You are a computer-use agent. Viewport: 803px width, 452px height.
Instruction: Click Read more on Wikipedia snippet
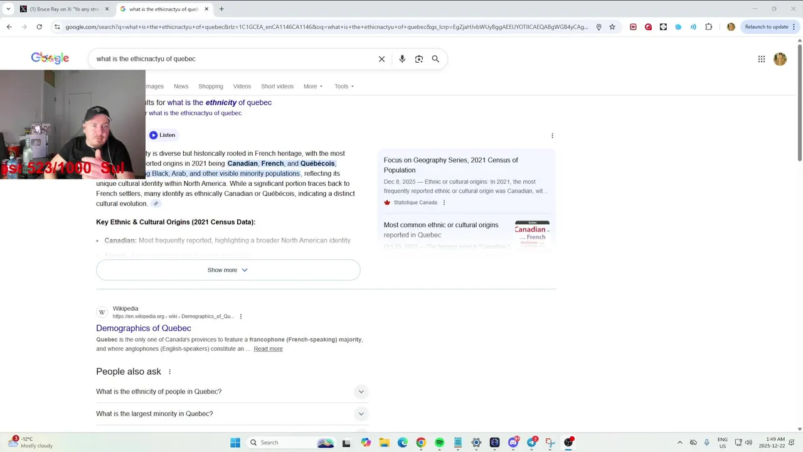[x=268, y=349]
